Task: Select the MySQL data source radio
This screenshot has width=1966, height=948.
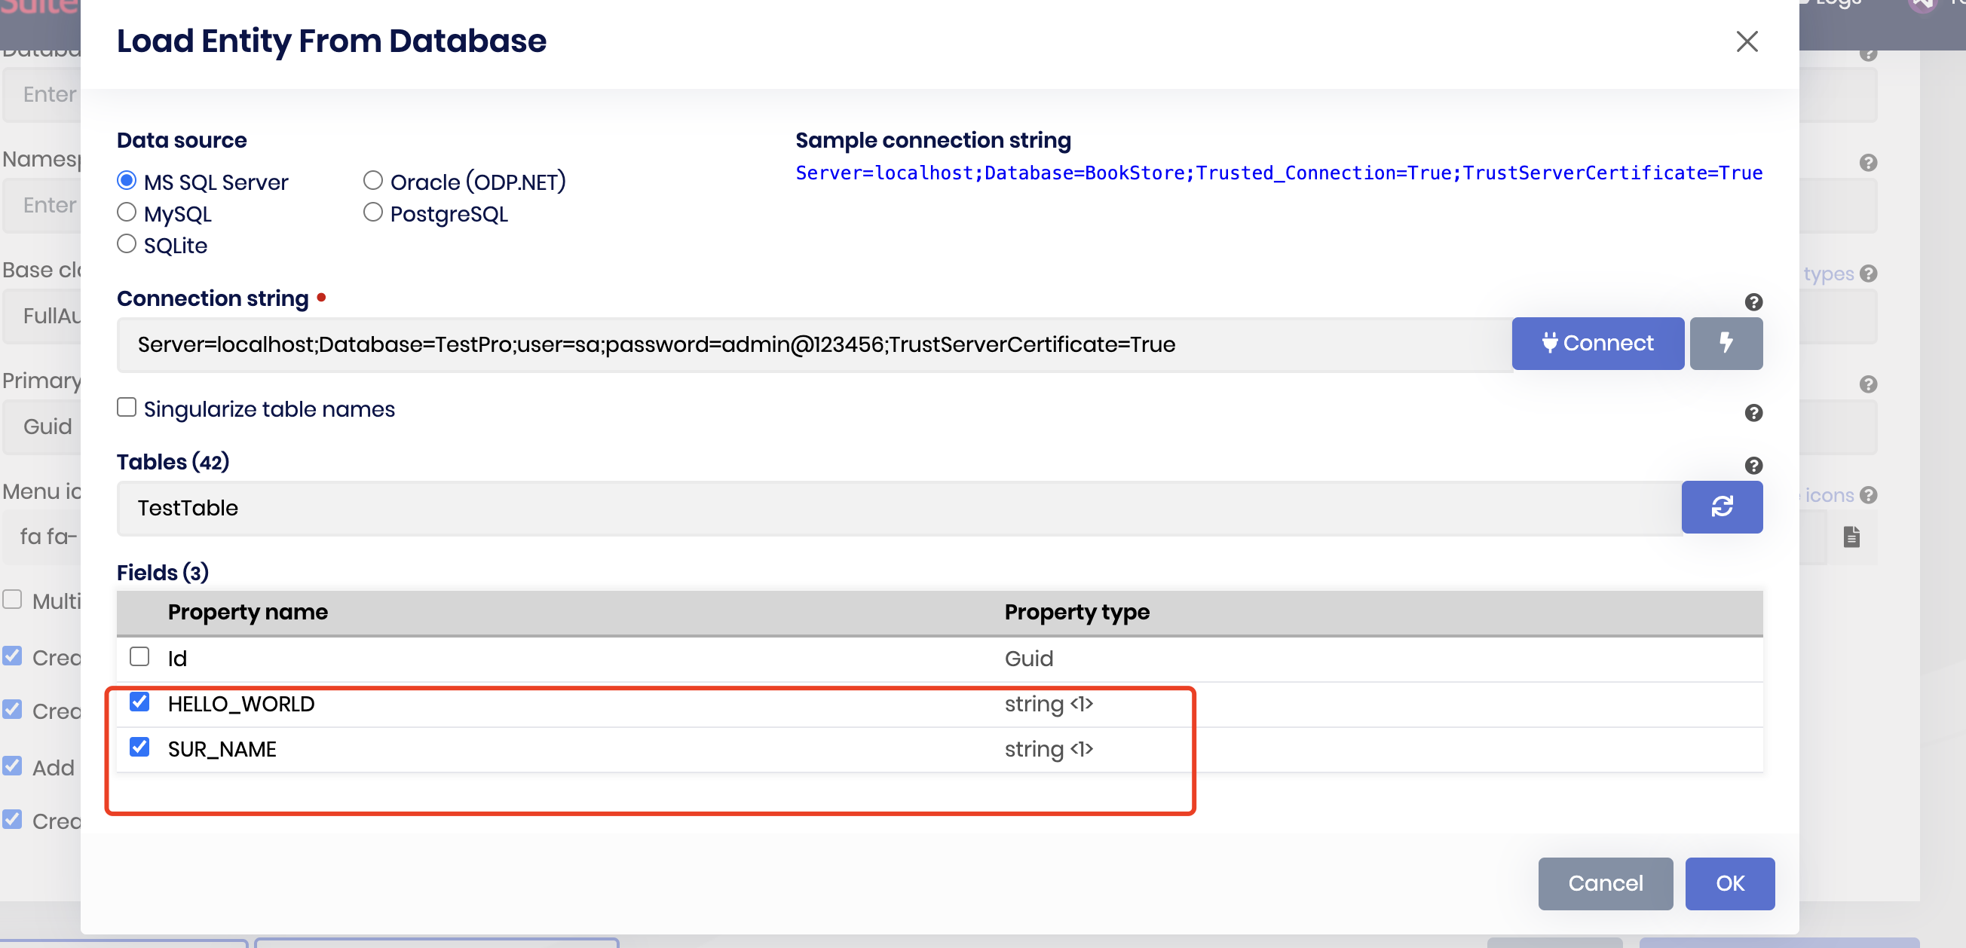Action: pyautogui.click(x=127, y=212)
